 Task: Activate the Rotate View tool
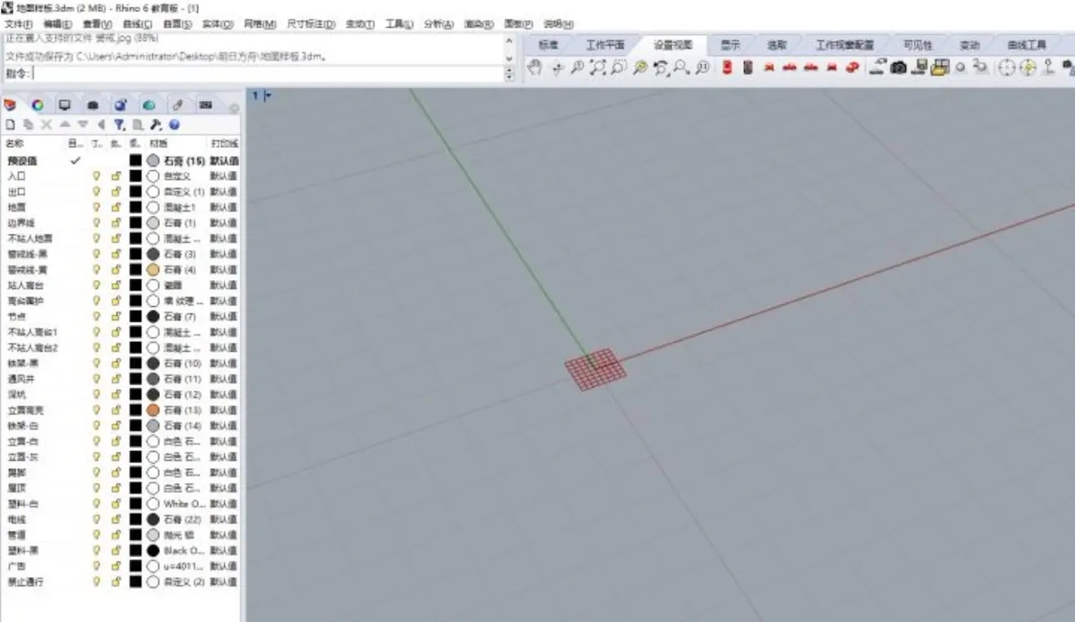(557, 68)
